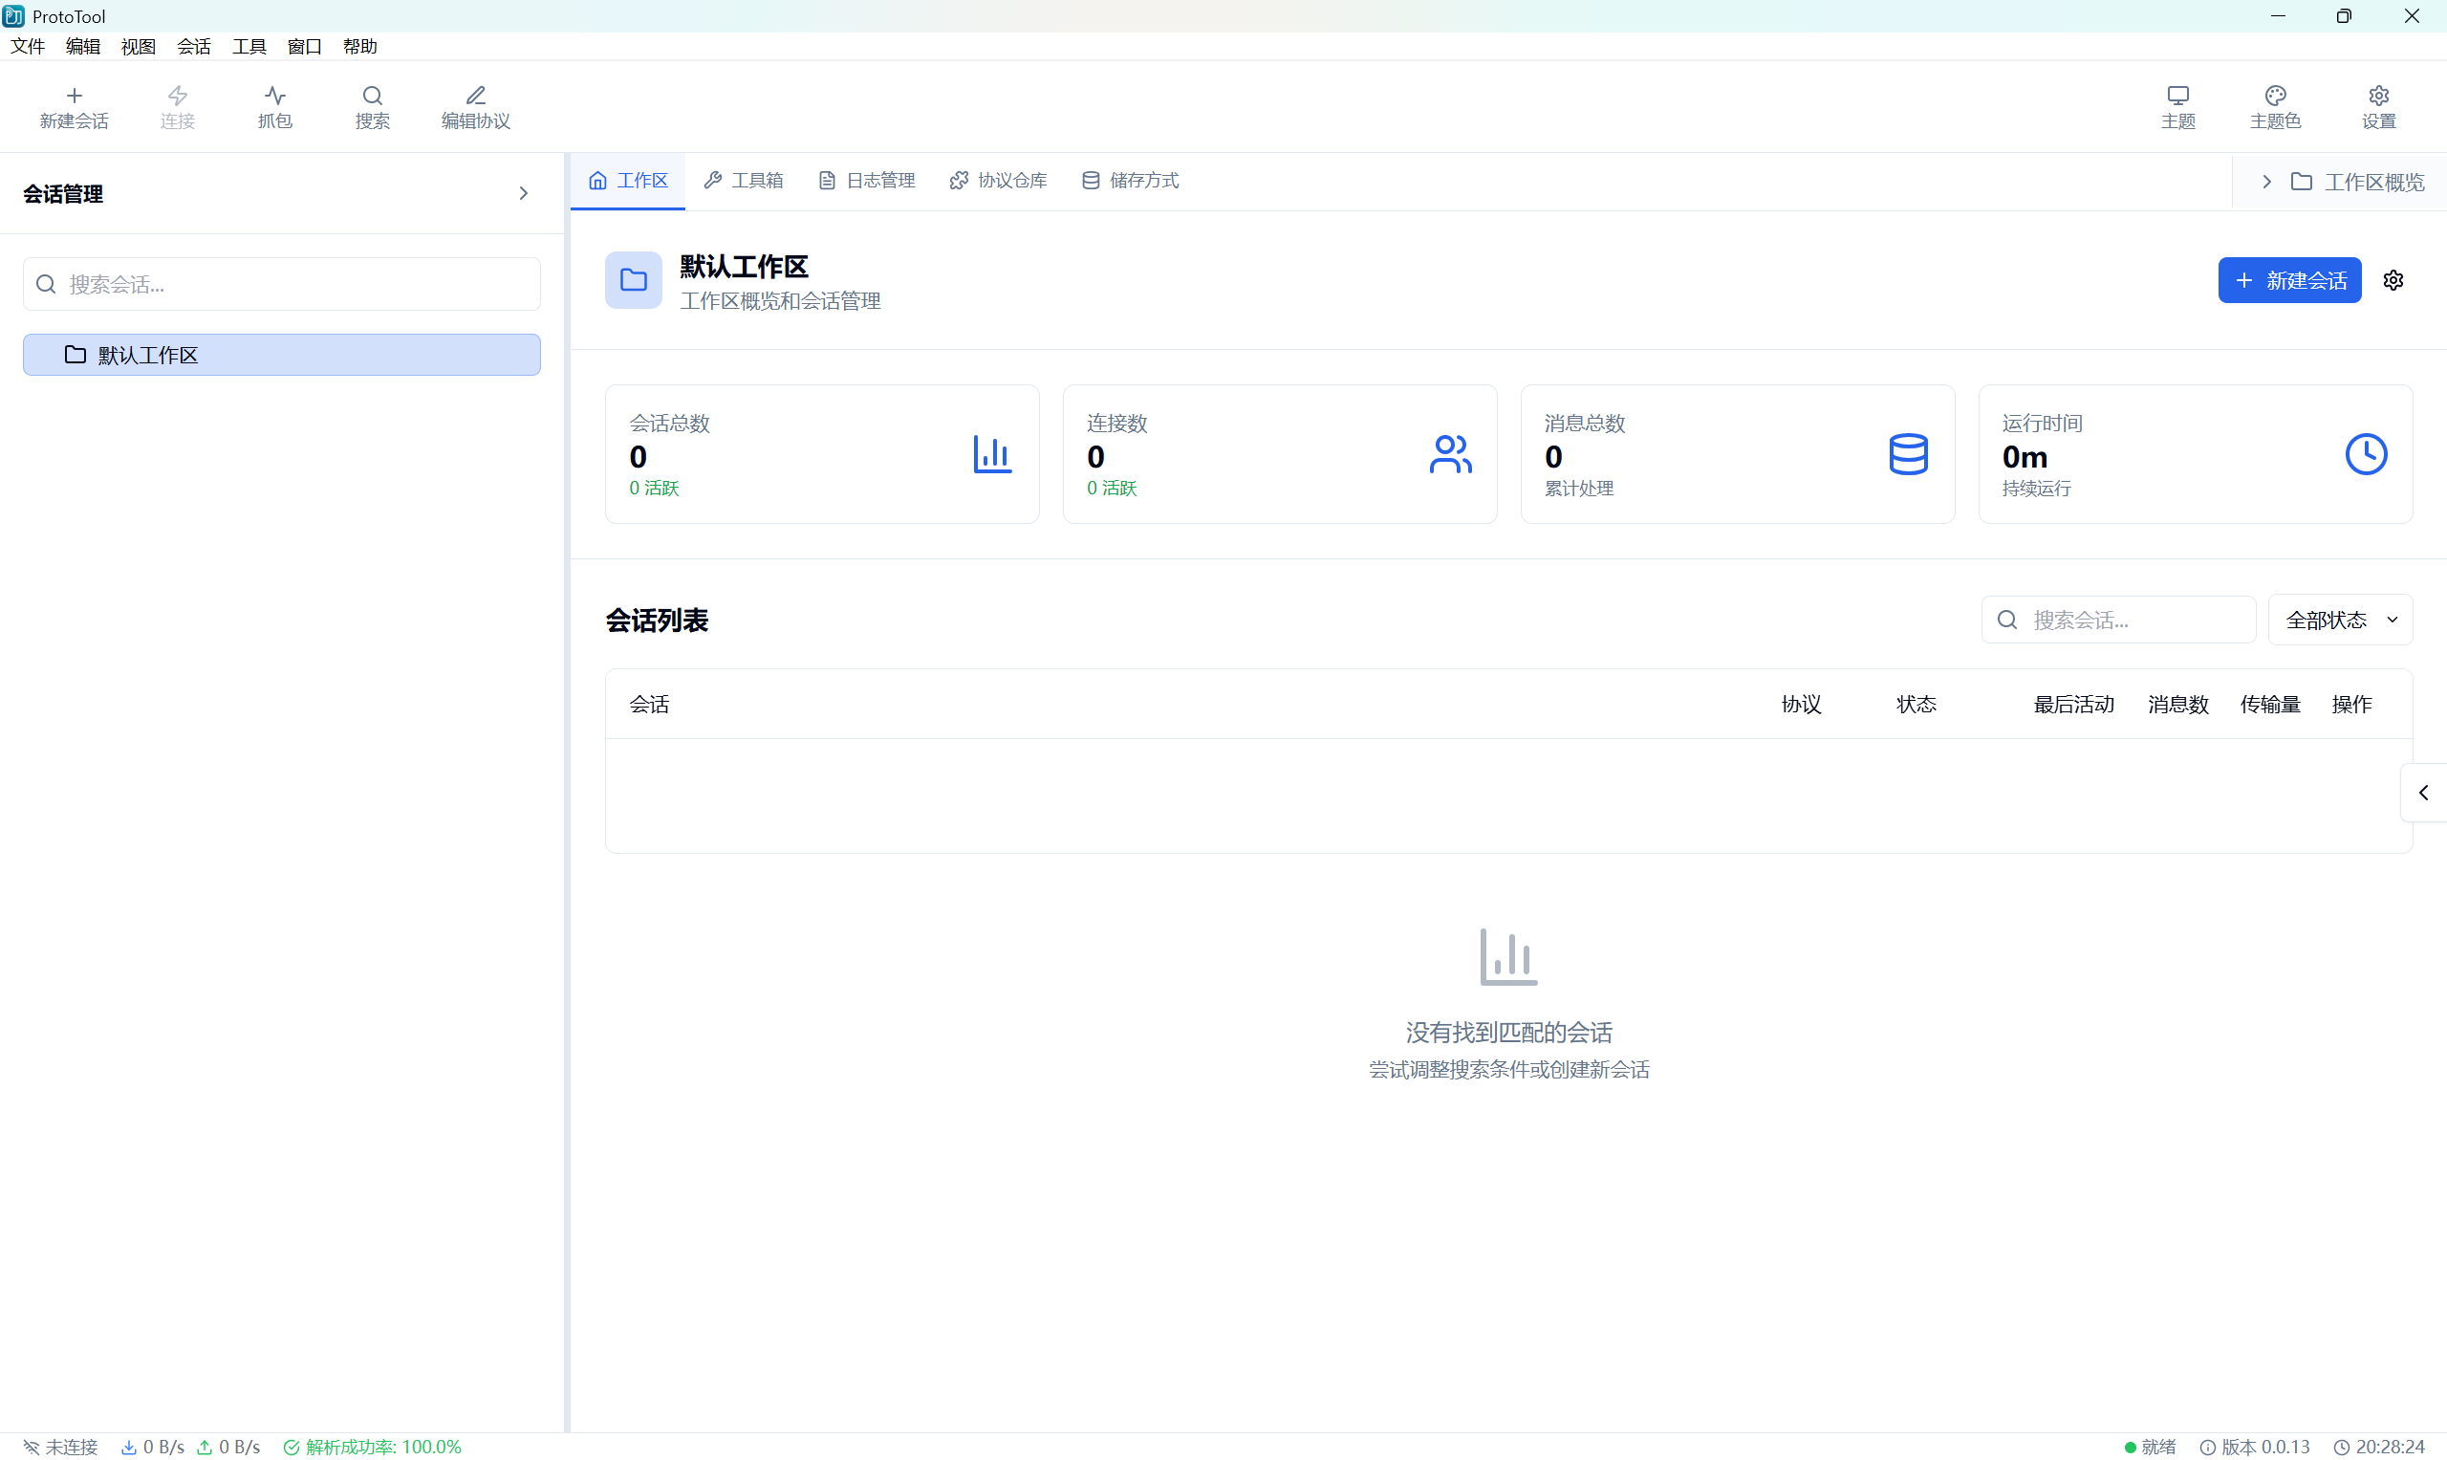The height and width of the screenshot is (1460, 2447).
Task: Open the 设置 settings panel
Action: point(2377,105)
